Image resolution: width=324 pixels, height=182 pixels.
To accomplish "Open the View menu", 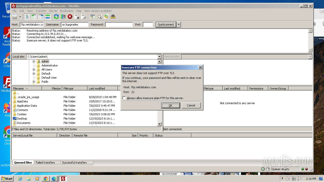I will click(30, 11).
